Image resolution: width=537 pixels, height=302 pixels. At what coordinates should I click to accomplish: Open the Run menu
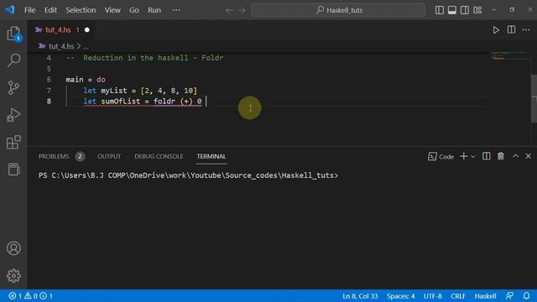[x=154, y=10]
